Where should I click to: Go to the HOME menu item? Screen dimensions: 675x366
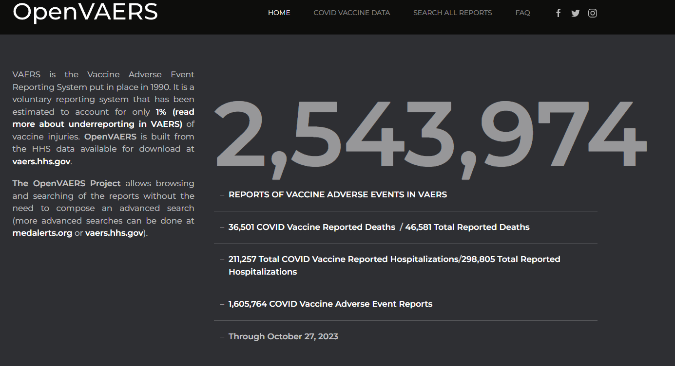[x=279, y=13]
